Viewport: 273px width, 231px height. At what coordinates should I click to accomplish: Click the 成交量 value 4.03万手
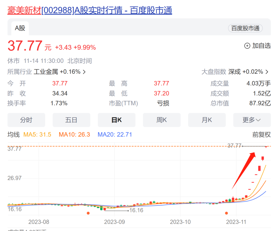pyautogui.click(x=259, y=84)
